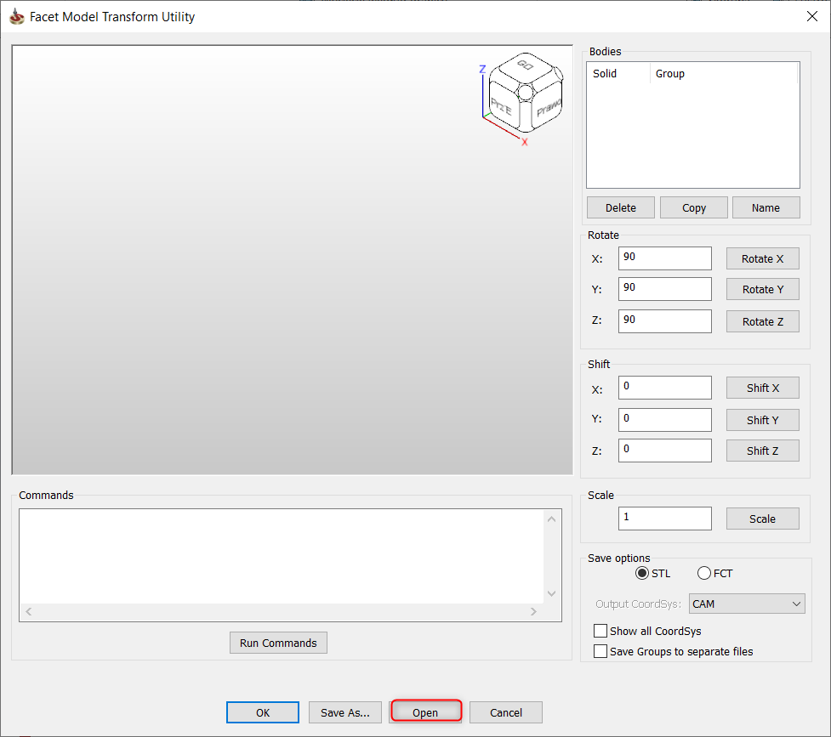
Task: Check Save Groups to separate files
Action: click(x=601, y=652)
